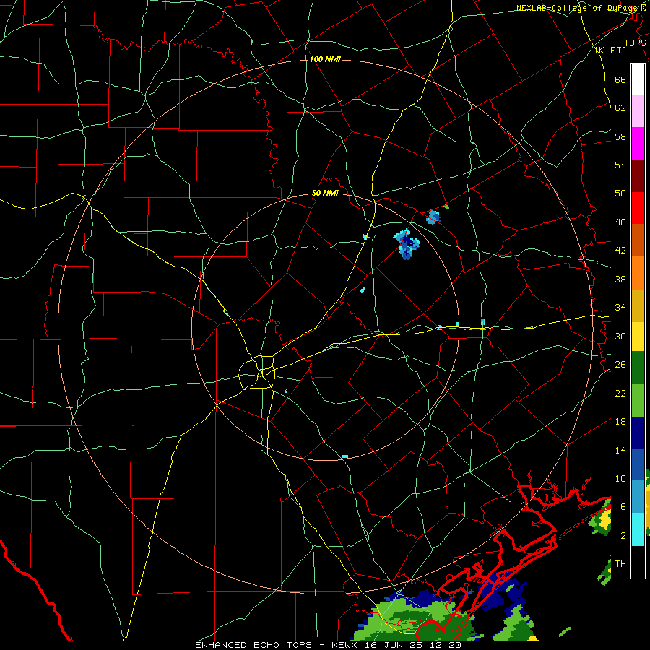Screen dimensions: 650x650
Task: Select the navy blue legend swatch
Action: pyautogui.click(x=638, y=433)
